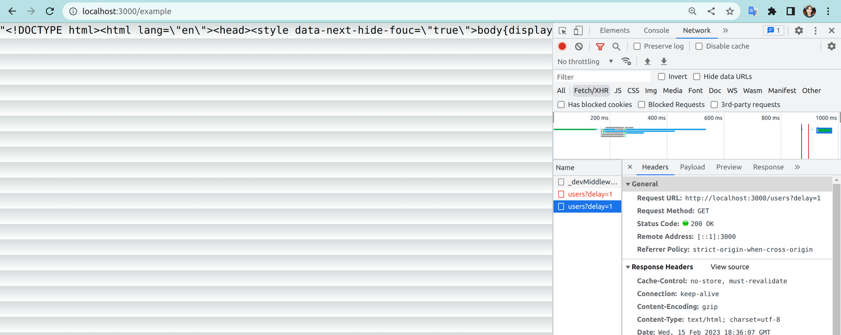Collapse the General section
The height and width of the screenshot is (335, 841).
(628, 184)
